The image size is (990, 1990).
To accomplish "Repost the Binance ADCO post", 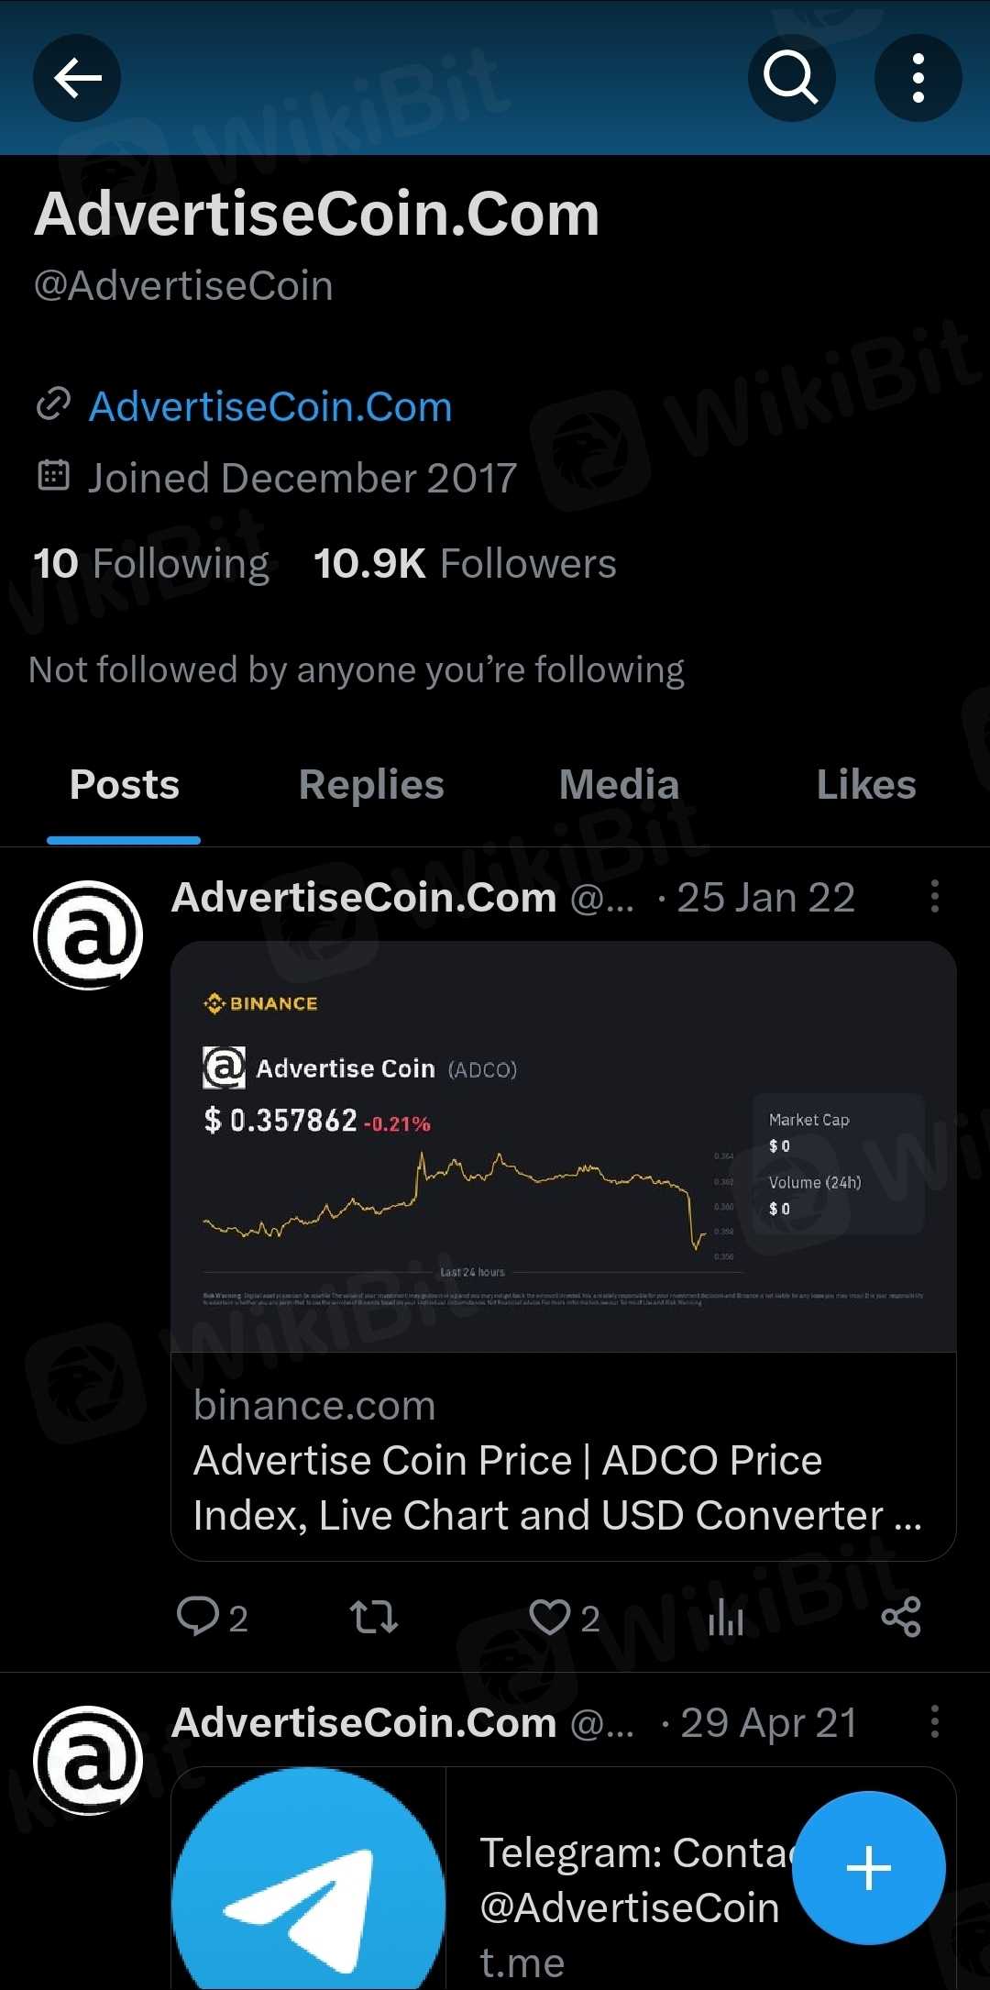I will coord(374,1617).
